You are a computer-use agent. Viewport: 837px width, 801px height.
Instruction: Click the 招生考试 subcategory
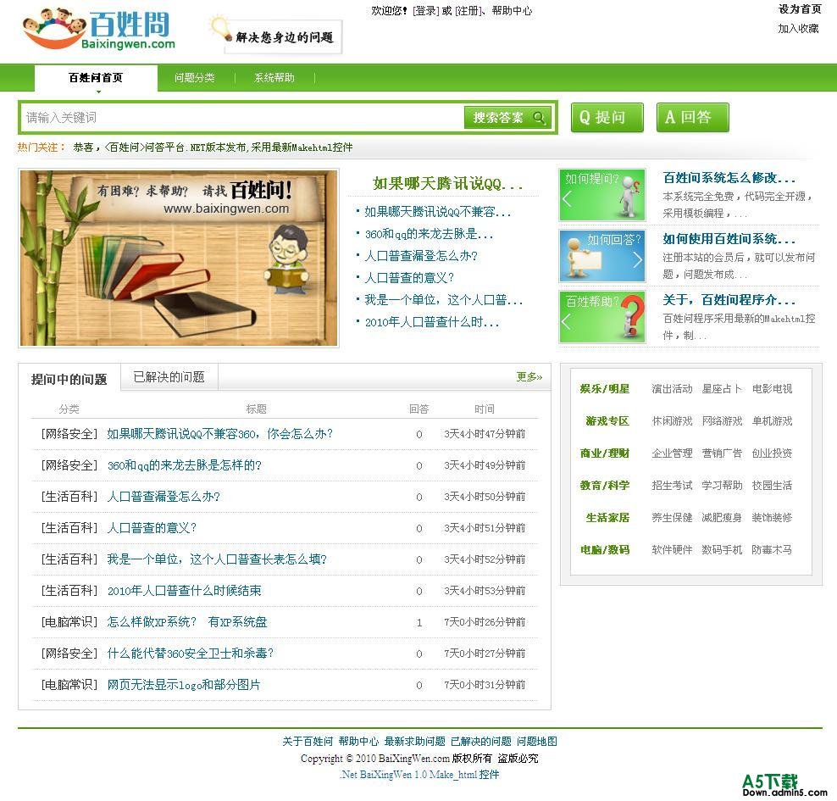coord(672,486)
